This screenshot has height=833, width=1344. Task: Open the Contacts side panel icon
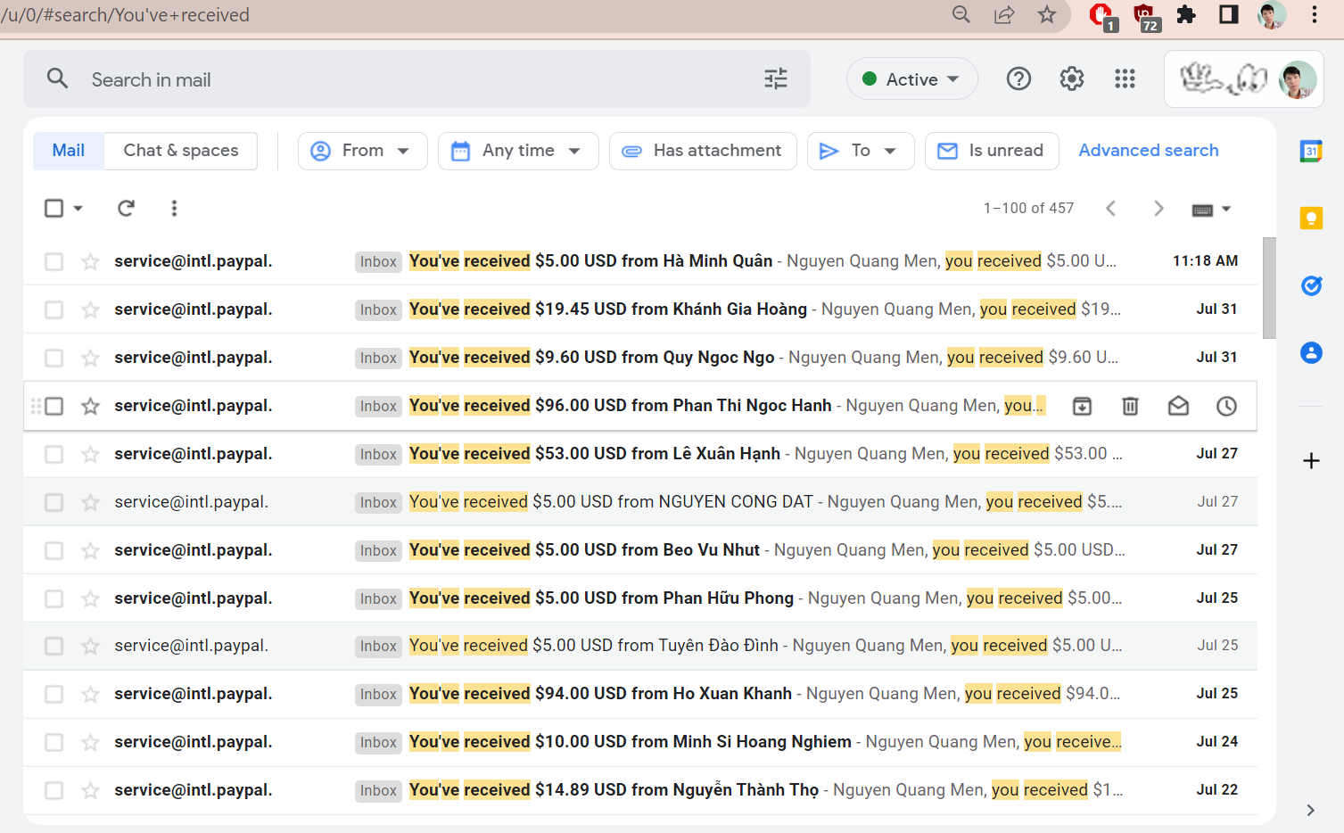click(1311, 352)
